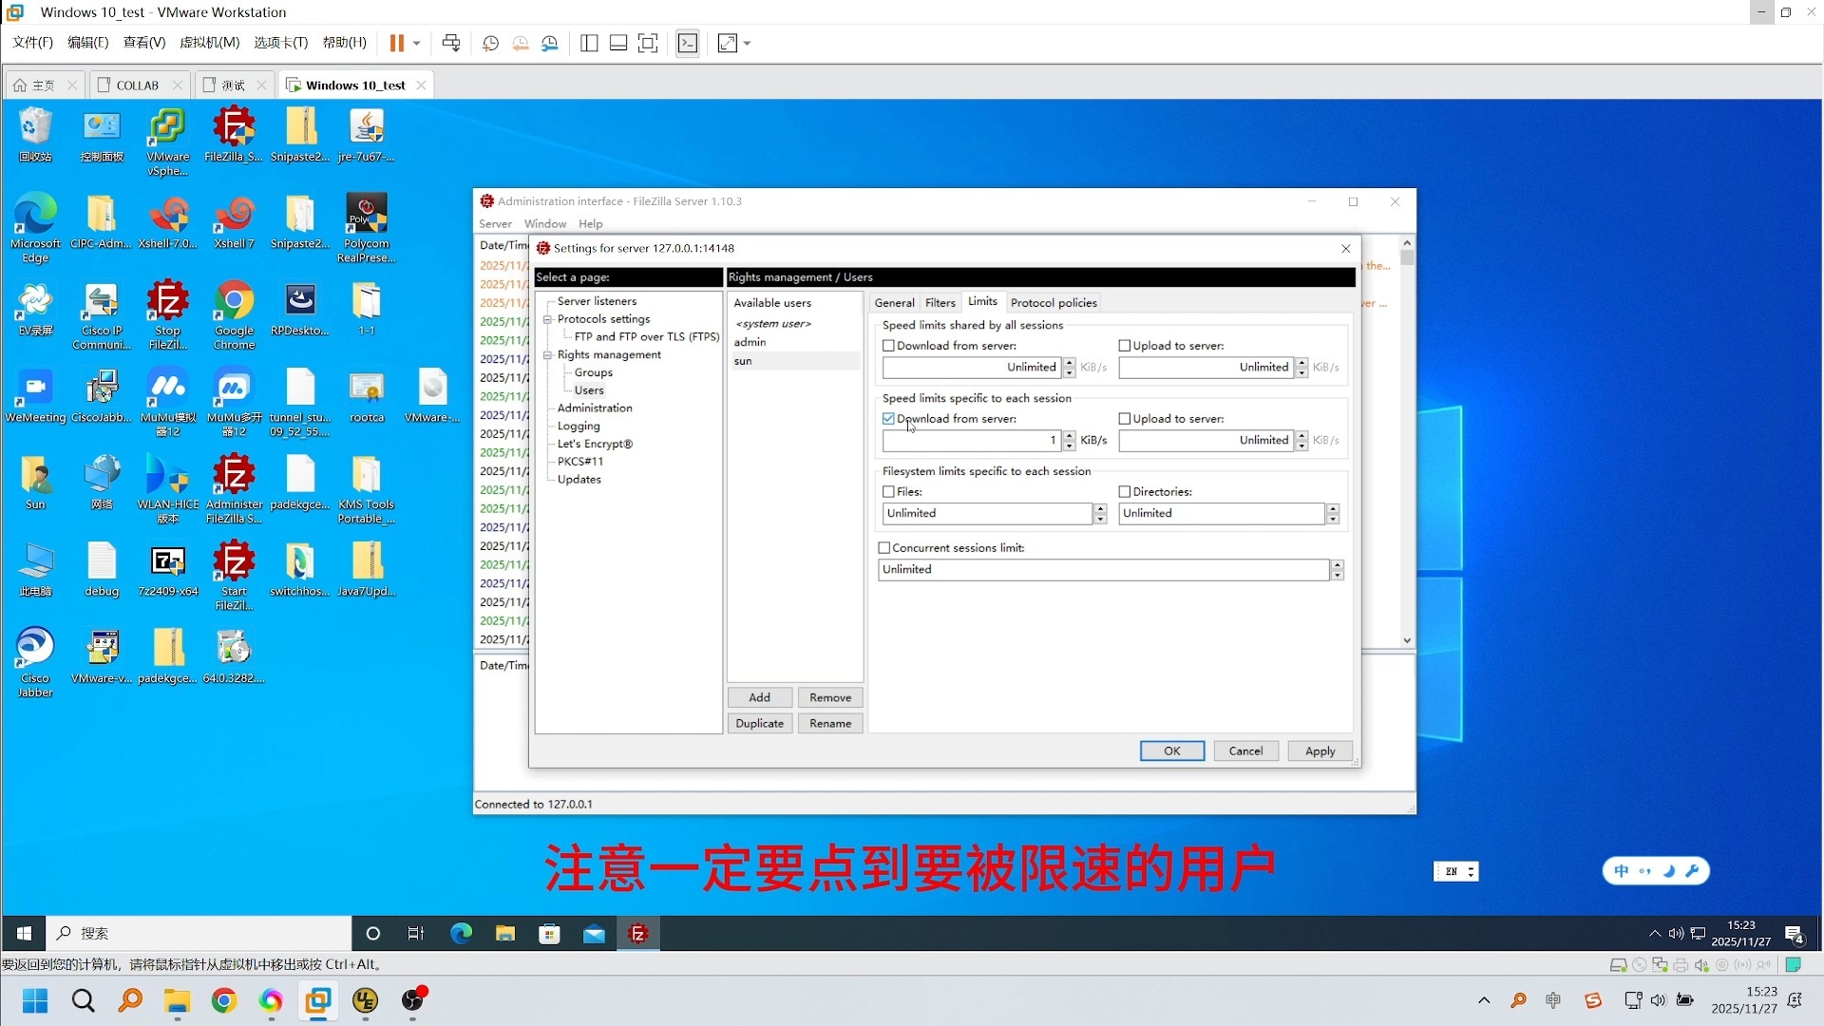Adjust Files limit spinner arrows
Image resolution: width=1824 pixels, height=1026 pixels.
1100,514
